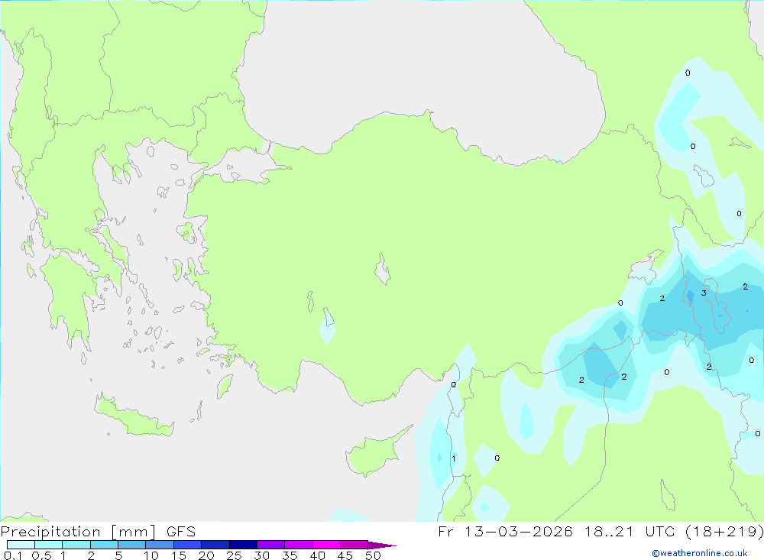Click the '35' legend scale label

pos(290,555)
